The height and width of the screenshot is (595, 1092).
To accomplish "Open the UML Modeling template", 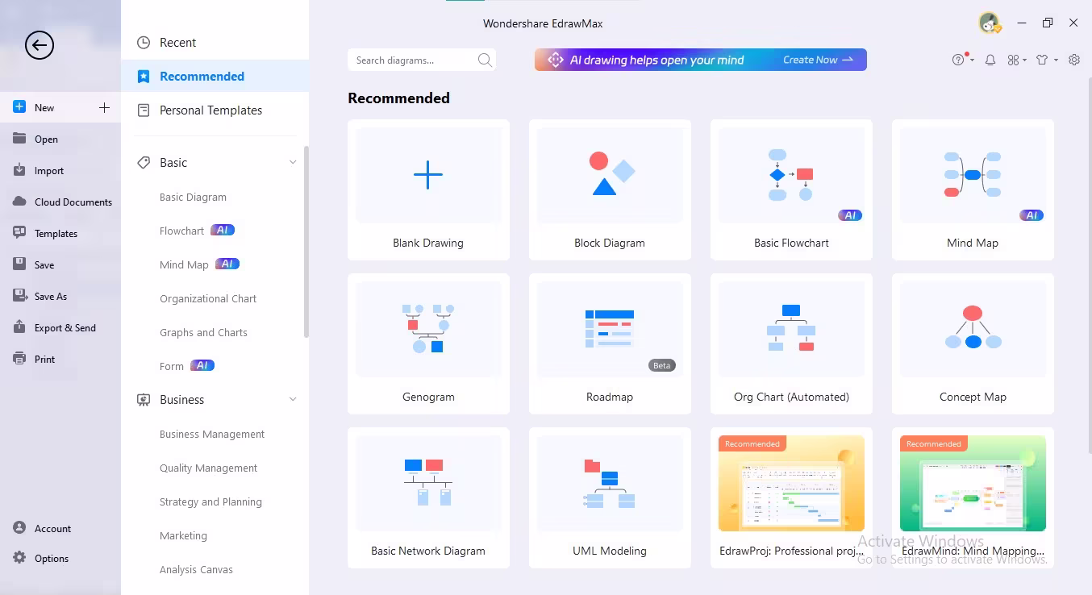I will [610, 498].
